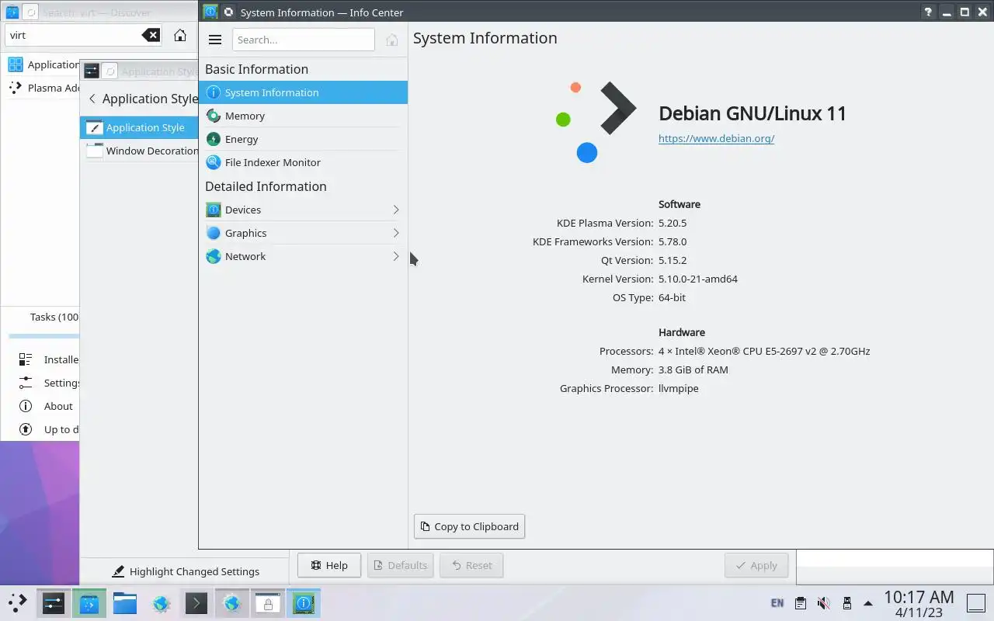994x621 pixels.
Task: Click Copy to Clipboard button
Action: point(470,526)
